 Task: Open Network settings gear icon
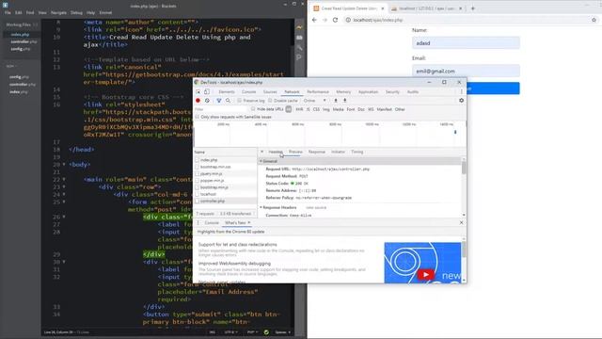(x=461, y=101)
